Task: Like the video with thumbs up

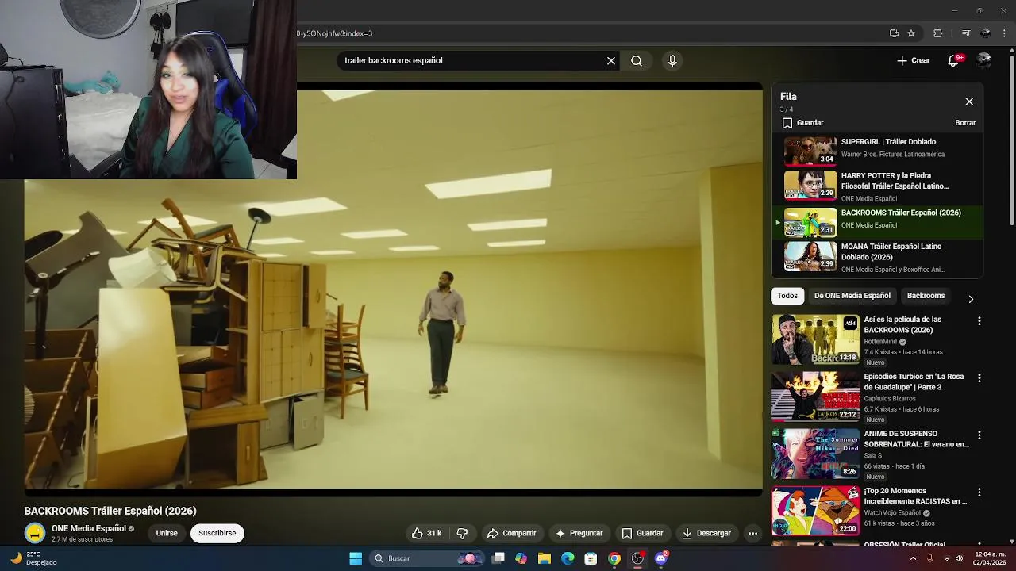Action: (x=426, y=533)
